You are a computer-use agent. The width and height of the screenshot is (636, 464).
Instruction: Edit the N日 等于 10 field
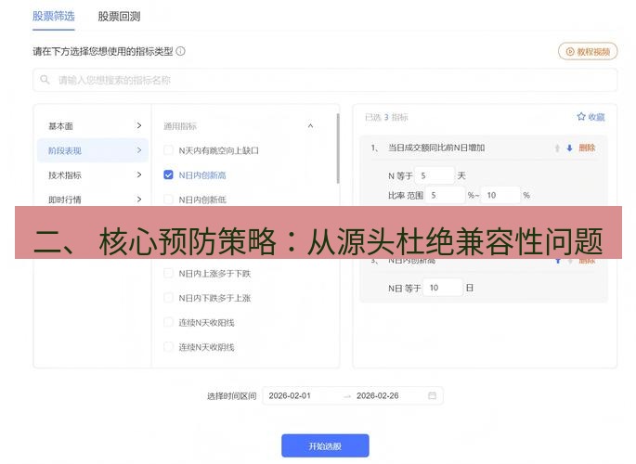pos(443,288)
